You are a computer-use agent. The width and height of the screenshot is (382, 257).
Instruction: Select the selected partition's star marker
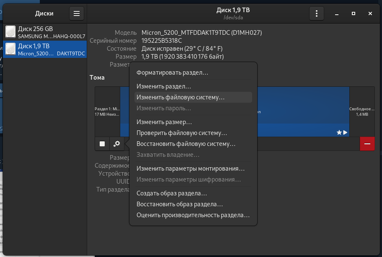point(339,132)
